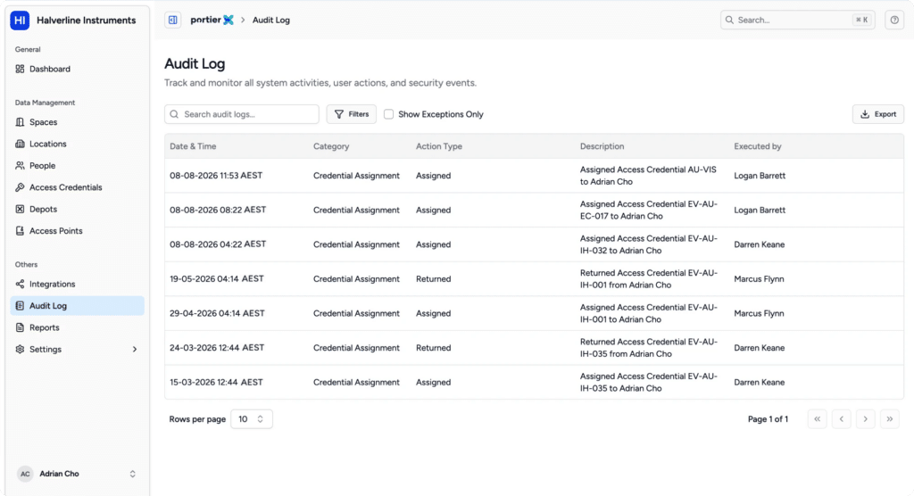Open the Rows per page dropdown
This screenshot has width=914, height=496.
(251, 419)
